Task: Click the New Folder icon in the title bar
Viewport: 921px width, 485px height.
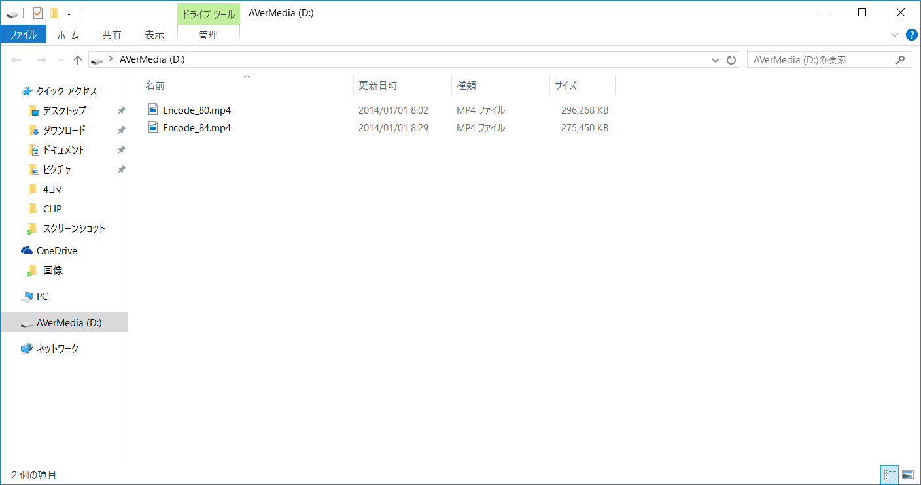Action: click(54, 12)
